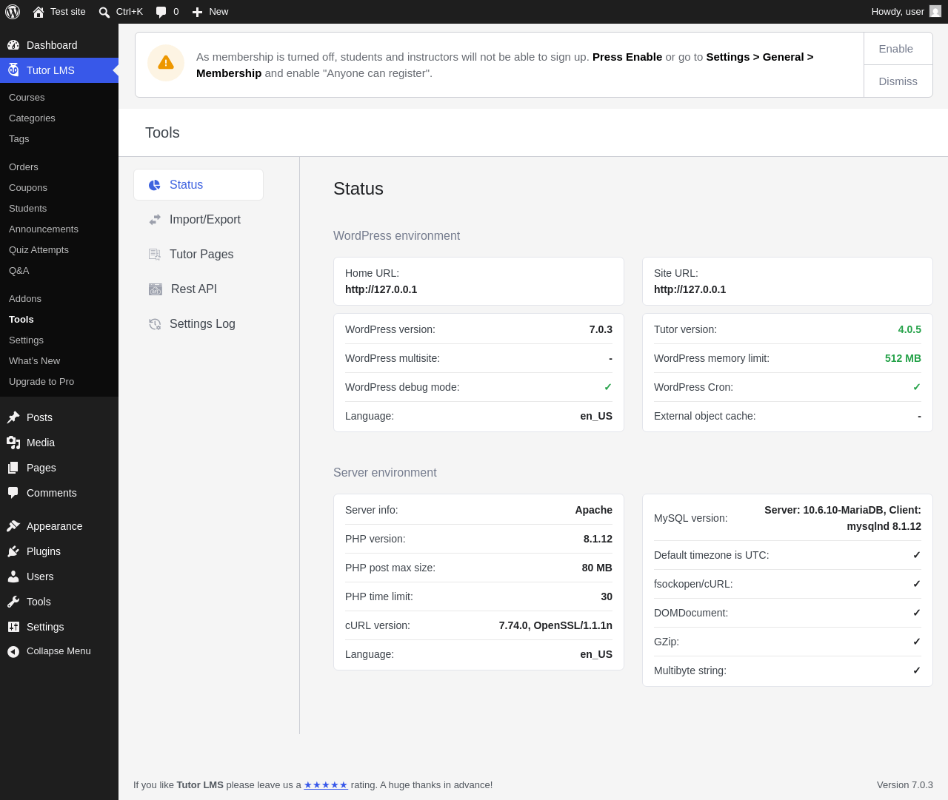The image size is (948, 800).
Task: Go to Tags submenu item
Action: click(x=19, y=139)
